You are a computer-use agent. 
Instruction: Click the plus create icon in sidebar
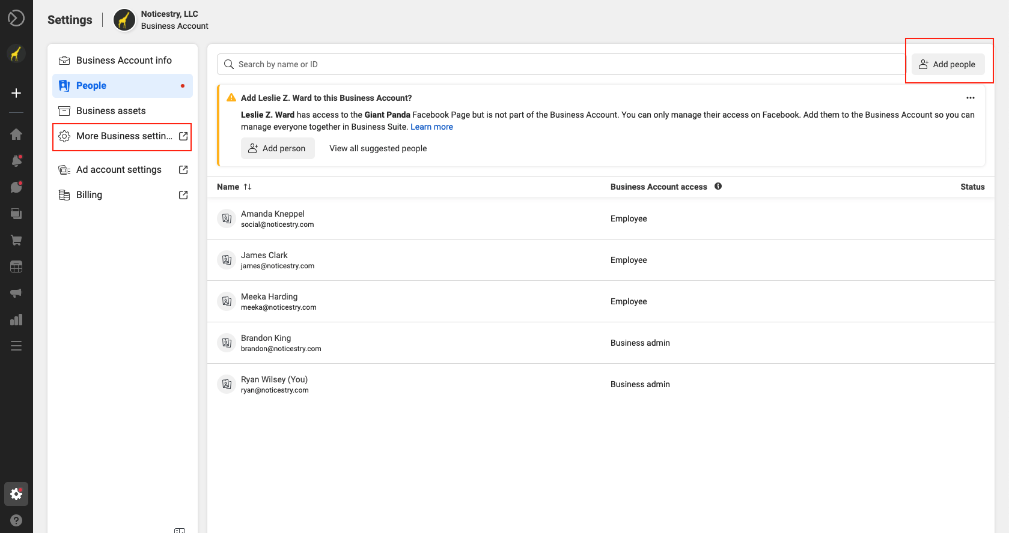pos(16,93)
